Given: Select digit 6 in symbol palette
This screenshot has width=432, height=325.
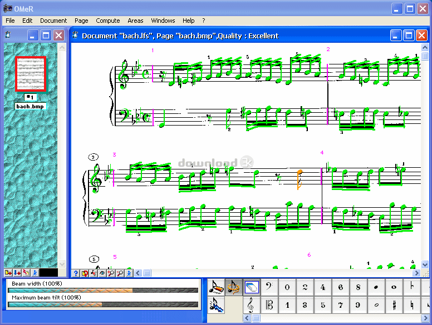Looking at the screenshot, I should [341, 287].
